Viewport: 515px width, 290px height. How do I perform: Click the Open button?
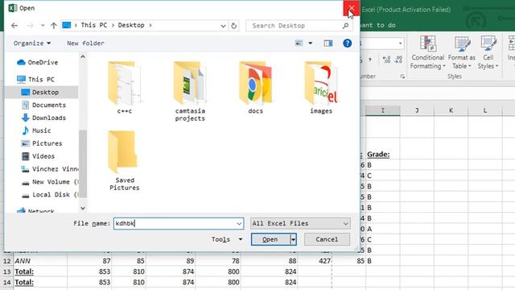pos(270,239)
